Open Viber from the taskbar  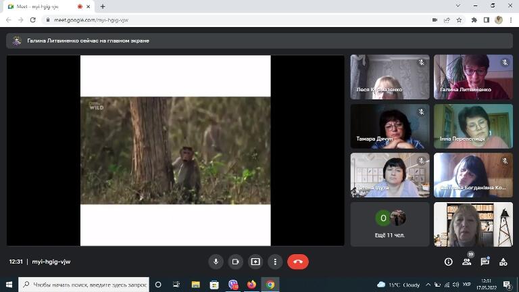click(233, 285)
